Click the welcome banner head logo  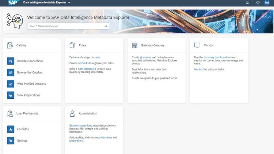(x=15, y=21)
